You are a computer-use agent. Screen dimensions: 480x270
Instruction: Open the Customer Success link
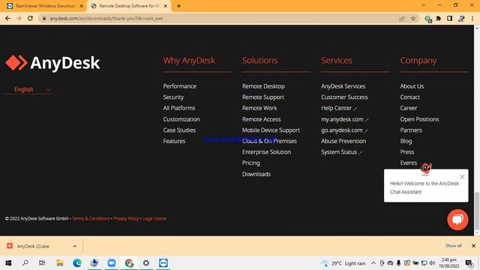click(x=344, y=97)
